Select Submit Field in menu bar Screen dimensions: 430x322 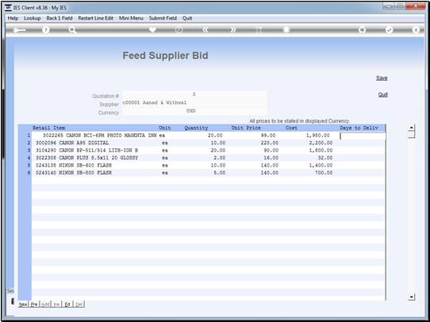tap(163, 18)
